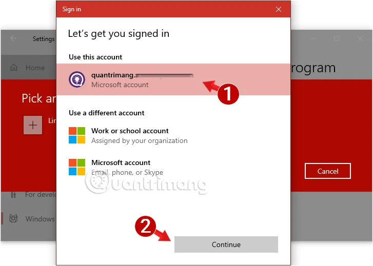
Task: Click 'Assigned by your organization' text
Action: coord(140,140)
